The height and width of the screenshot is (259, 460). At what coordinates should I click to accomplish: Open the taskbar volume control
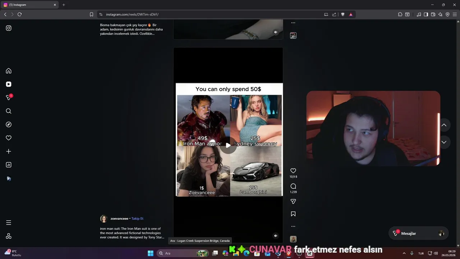click(436, 253)
